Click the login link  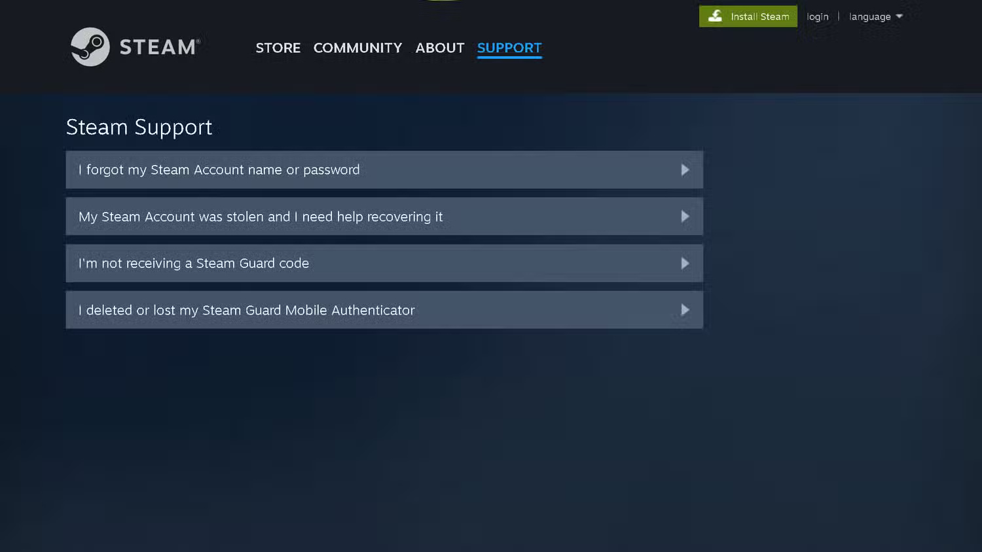click(x=818, y=16)
